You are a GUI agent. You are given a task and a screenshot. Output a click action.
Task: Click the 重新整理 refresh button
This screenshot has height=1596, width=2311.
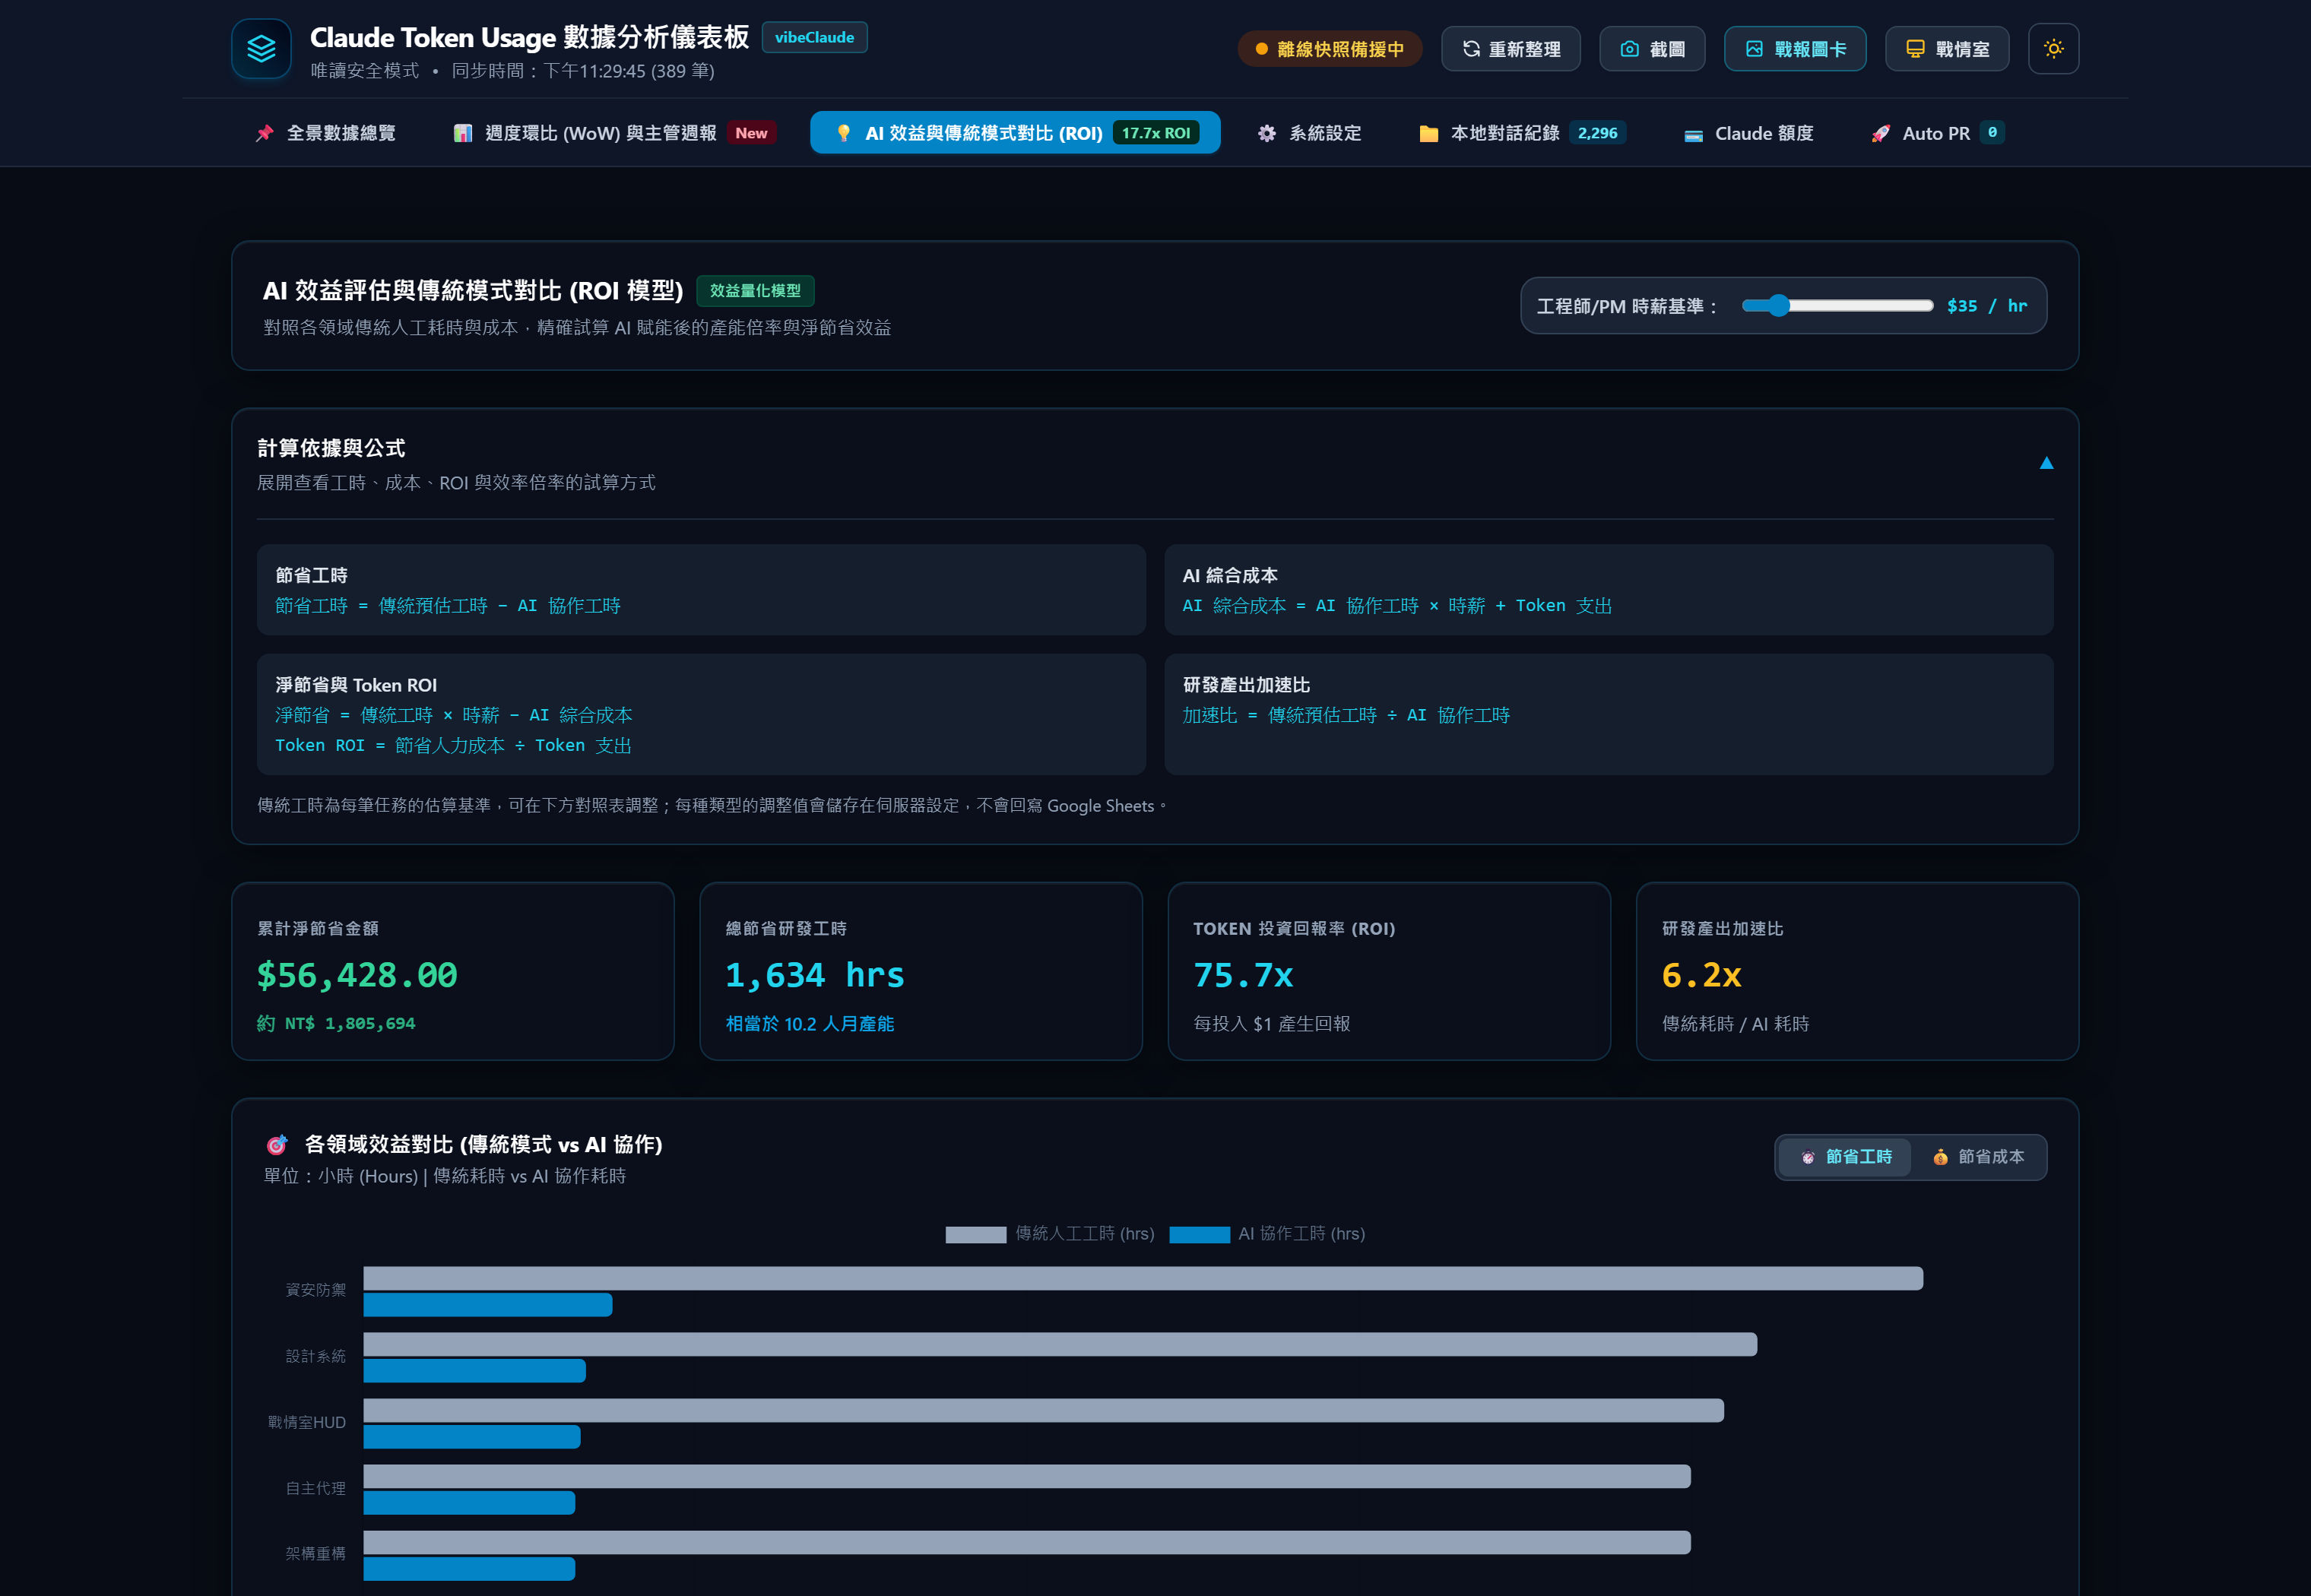click(x=1511, y=49)
